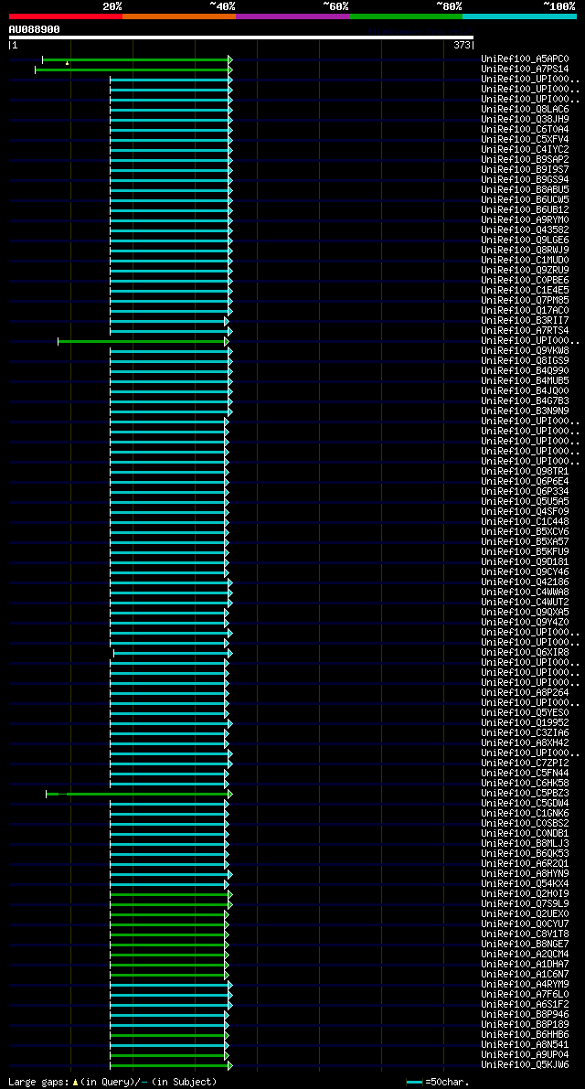585x1089 pixels.
Task: Select the UniRef100_Q8RWJ9 label
Action: [525, 251]
